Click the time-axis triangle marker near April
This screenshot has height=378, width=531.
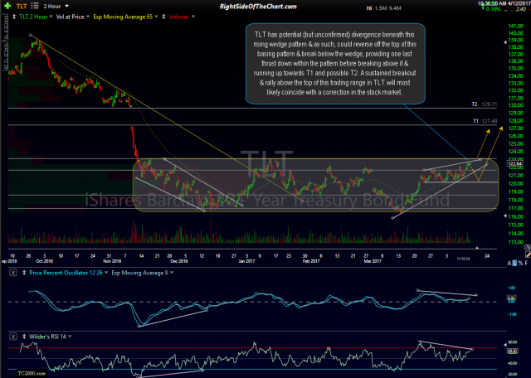(x=477, y=248)
